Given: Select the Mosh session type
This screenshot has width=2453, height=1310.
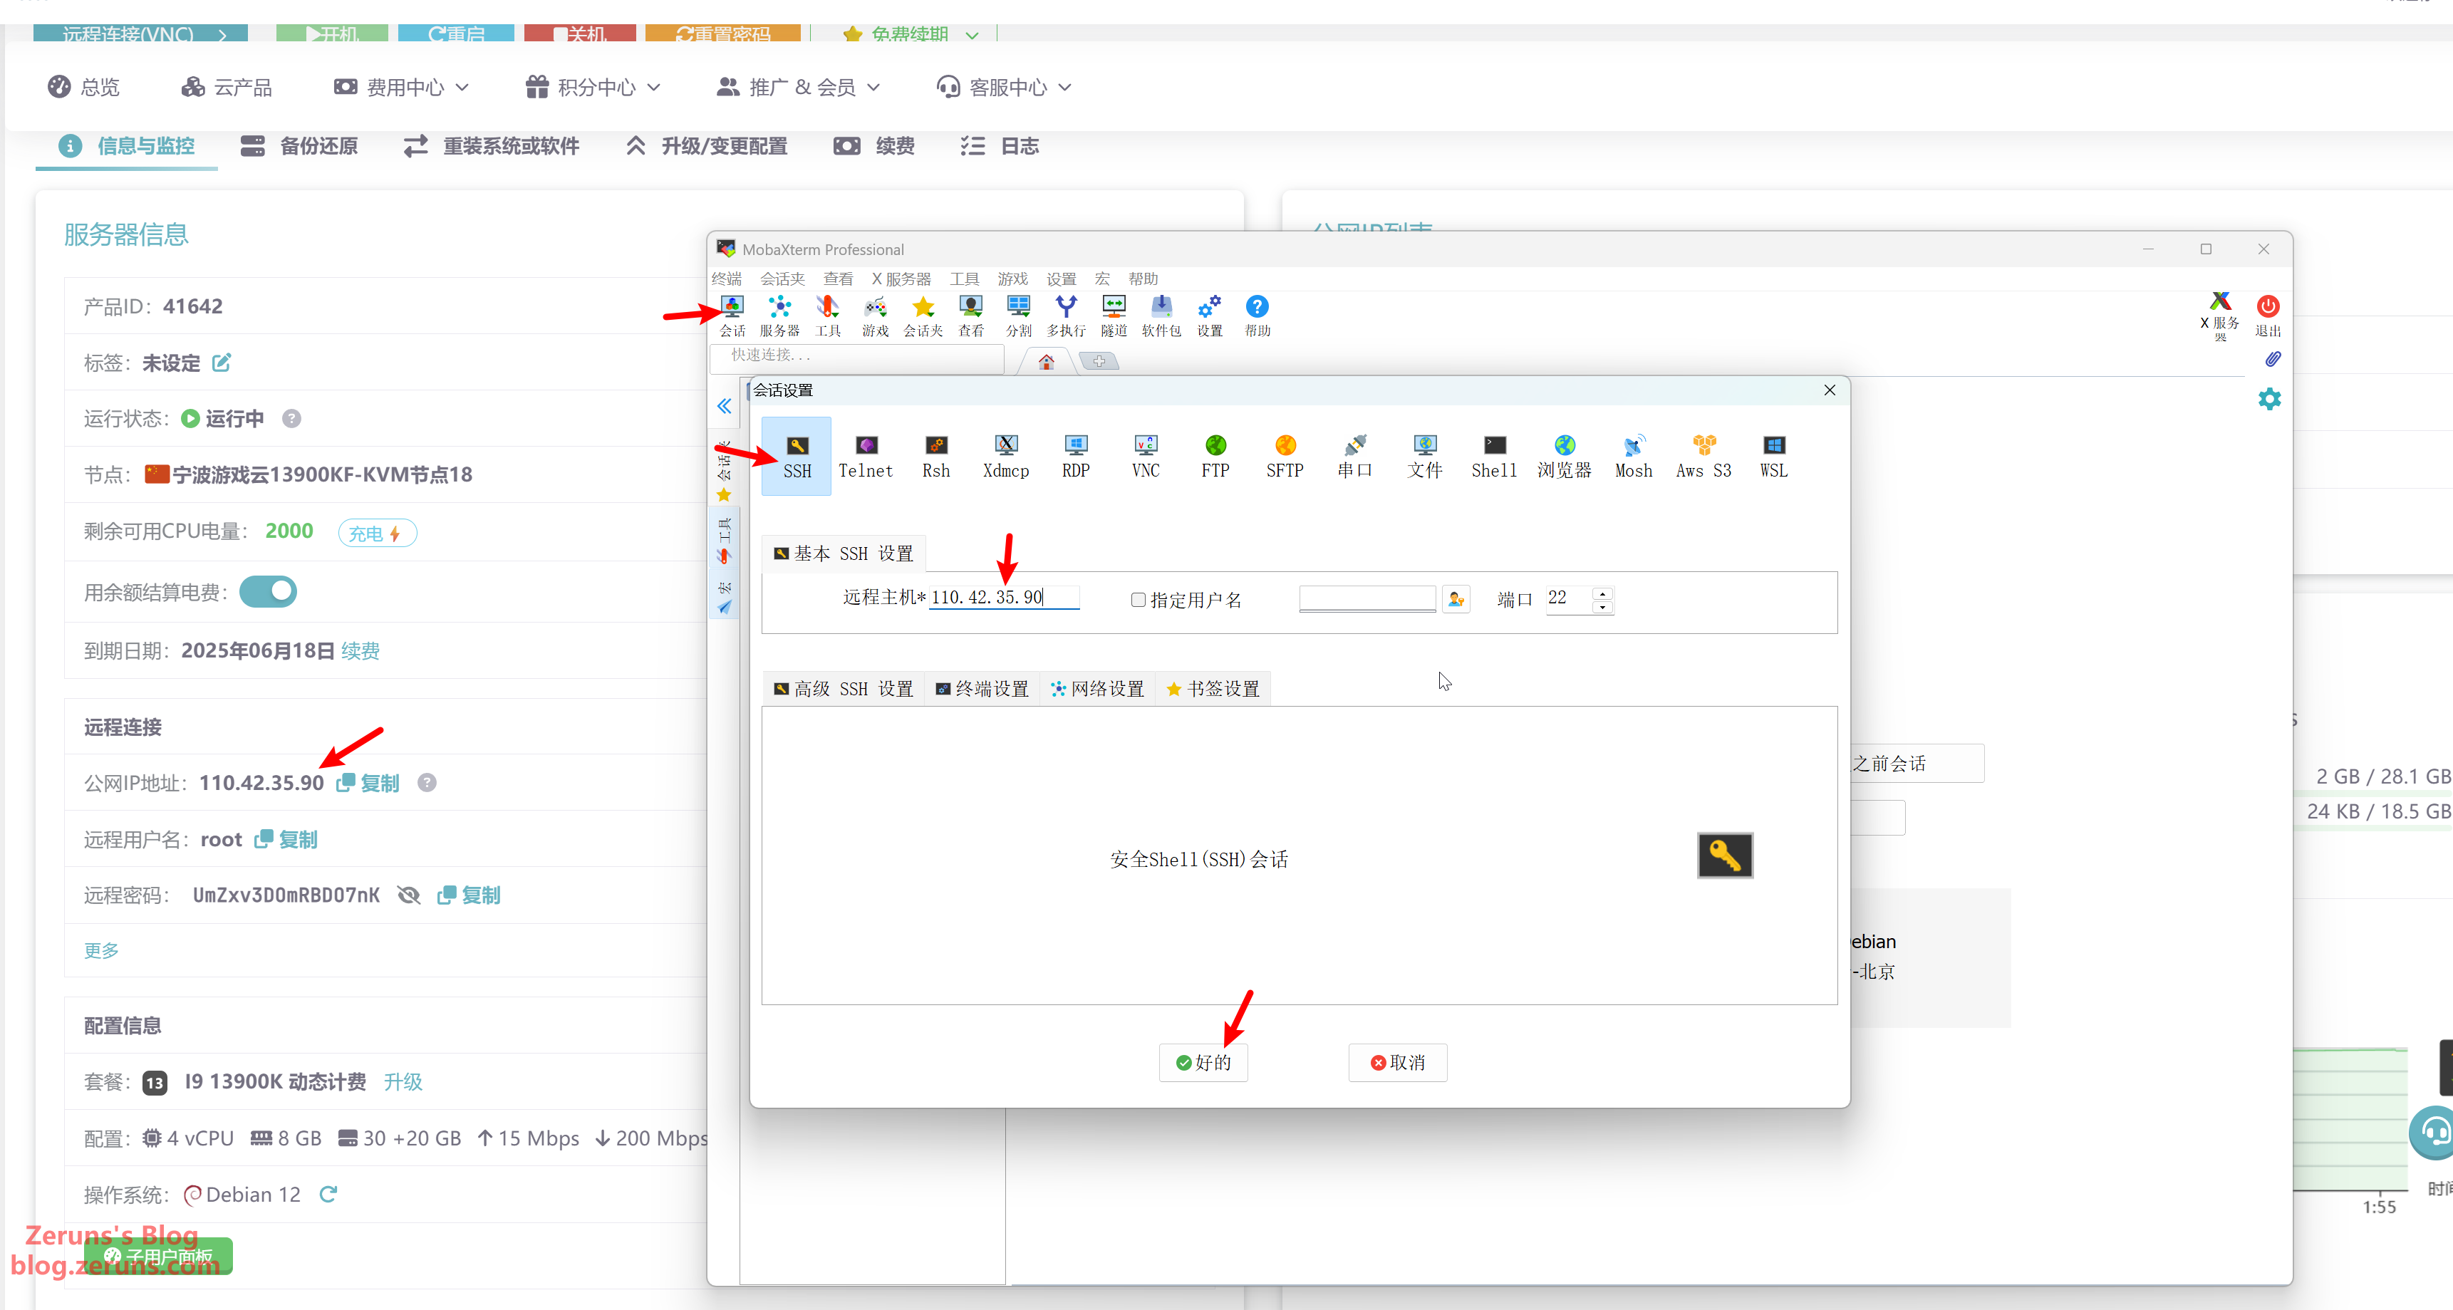Looking at the screenshot, I should (x=1634, y=456).
